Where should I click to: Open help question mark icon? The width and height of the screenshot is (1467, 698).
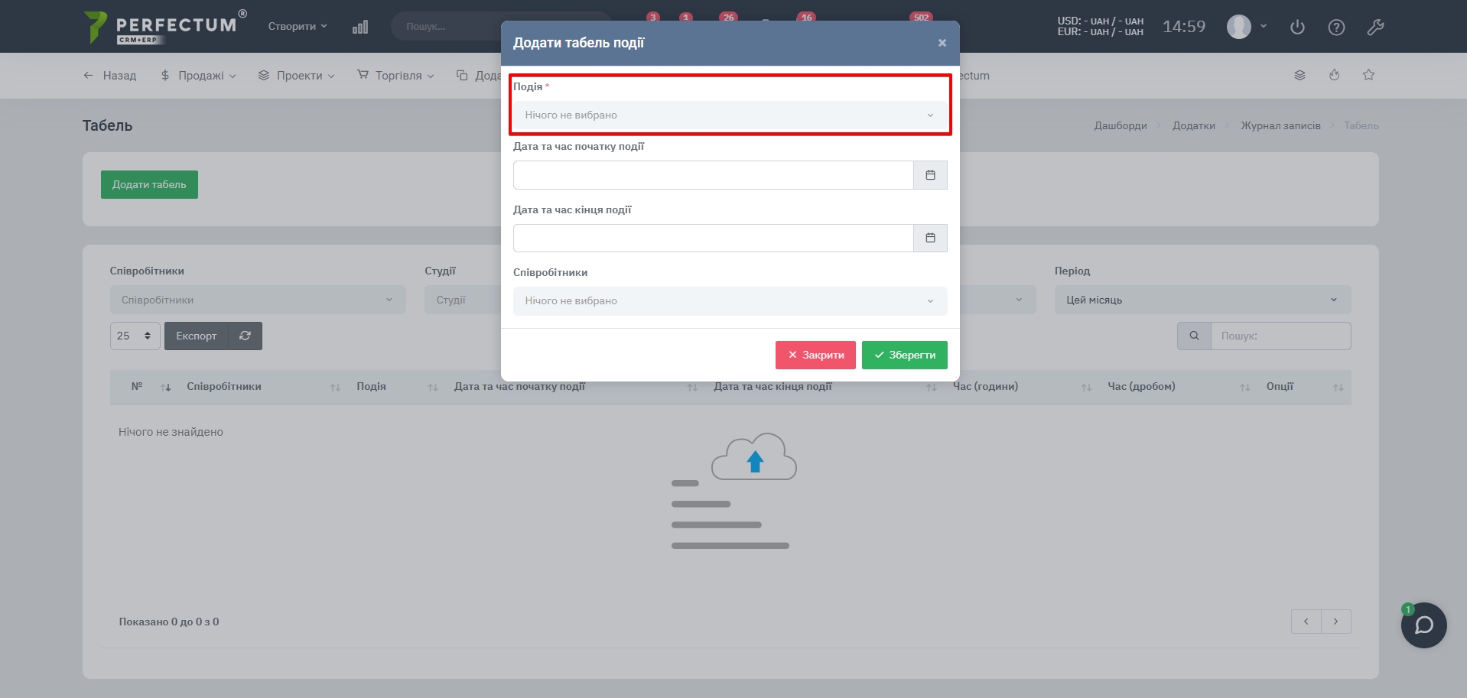(x=1336, y=28)
